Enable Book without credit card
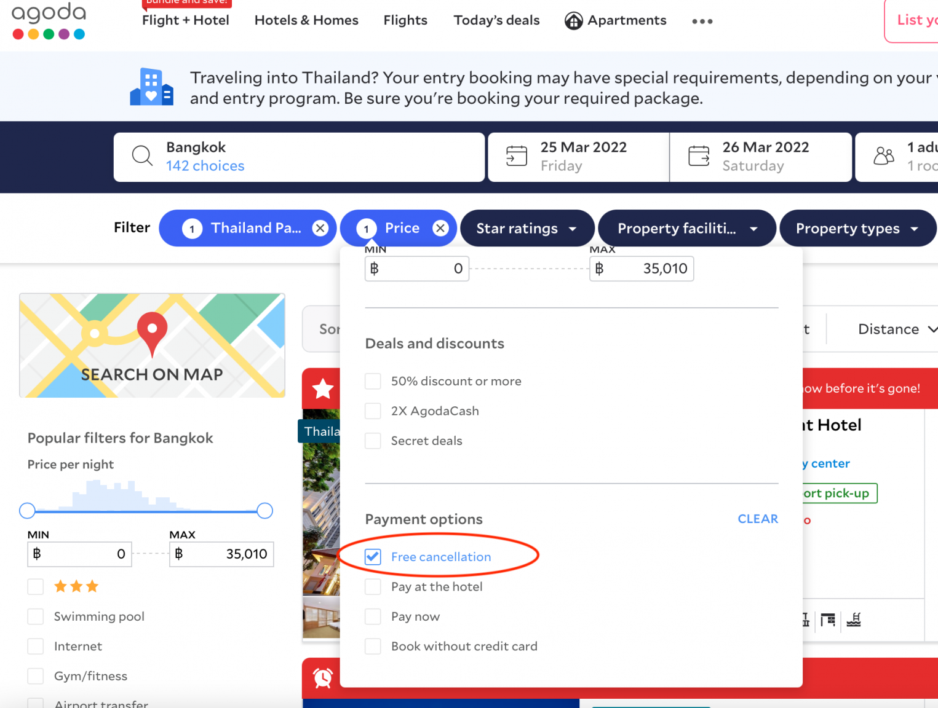 click(373, 647)
